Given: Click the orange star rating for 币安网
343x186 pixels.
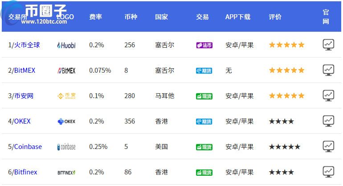Looking at the screenshot, I should pyautogui.click(x=286, y=95).
